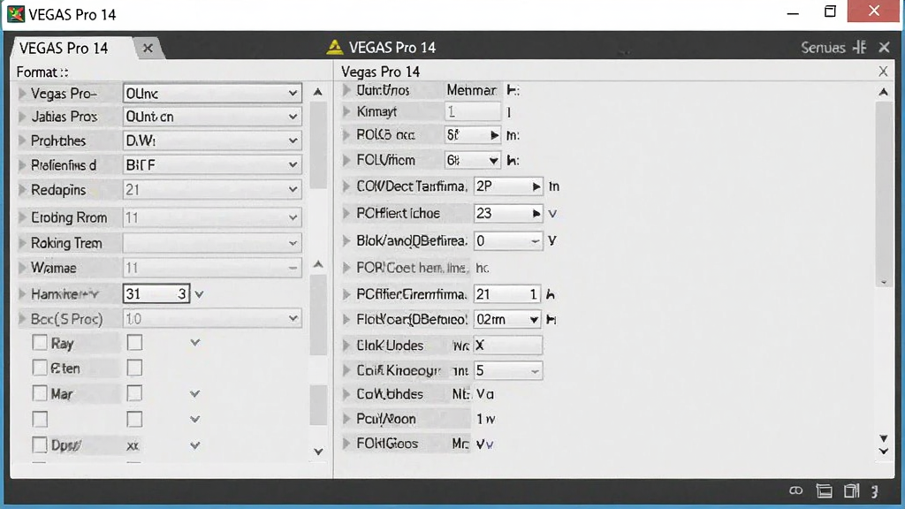Click the arrow in the 23 field
The image size is (905, 509).
click(536, 214)
